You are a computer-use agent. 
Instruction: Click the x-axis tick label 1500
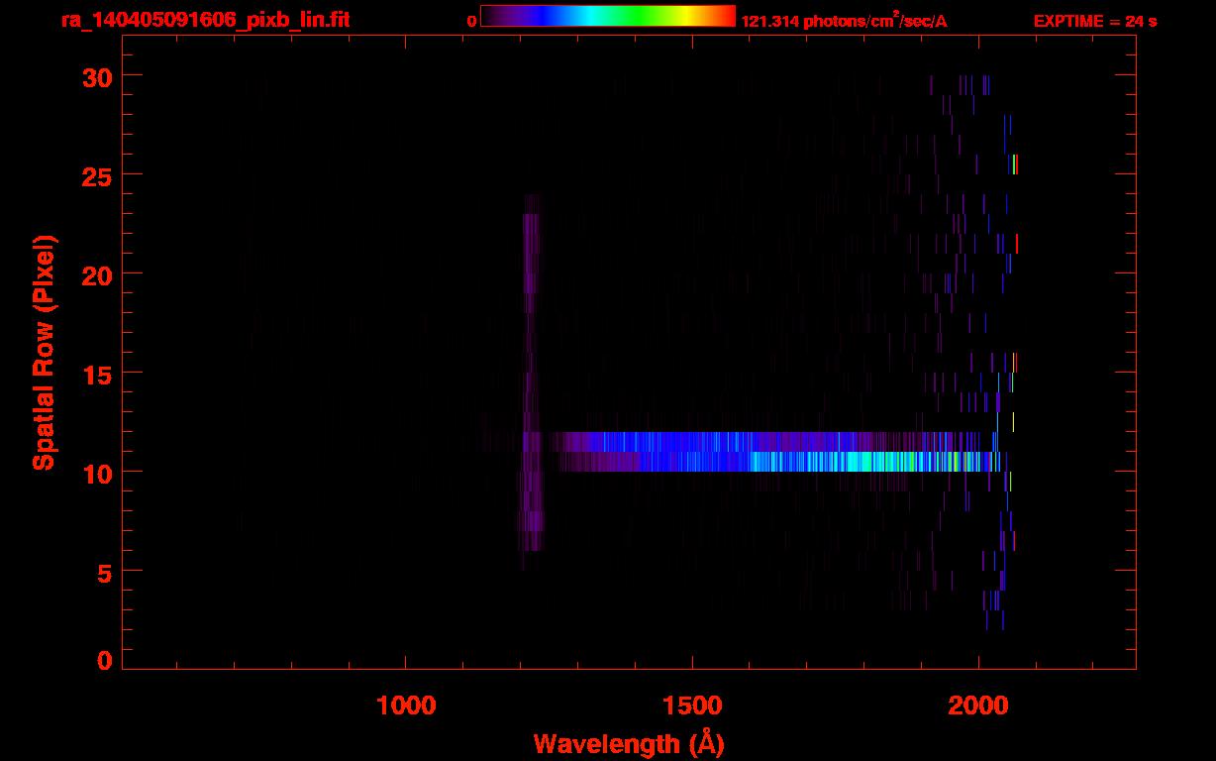tap(692, 706)
